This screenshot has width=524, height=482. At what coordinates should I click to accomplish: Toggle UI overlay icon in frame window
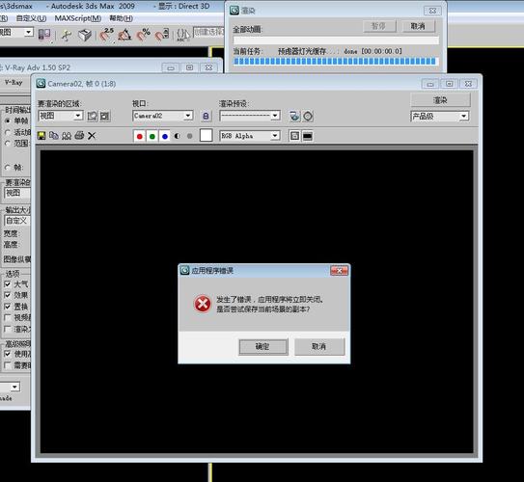click(x=294, y=136)
